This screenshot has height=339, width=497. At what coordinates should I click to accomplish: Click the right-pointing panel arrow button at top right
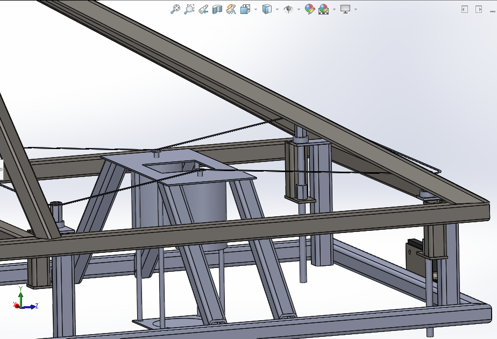pos(479,9)
